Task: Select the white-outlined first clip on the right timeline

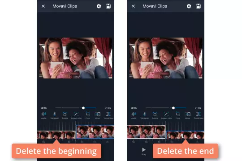Action: click(146, 132)
